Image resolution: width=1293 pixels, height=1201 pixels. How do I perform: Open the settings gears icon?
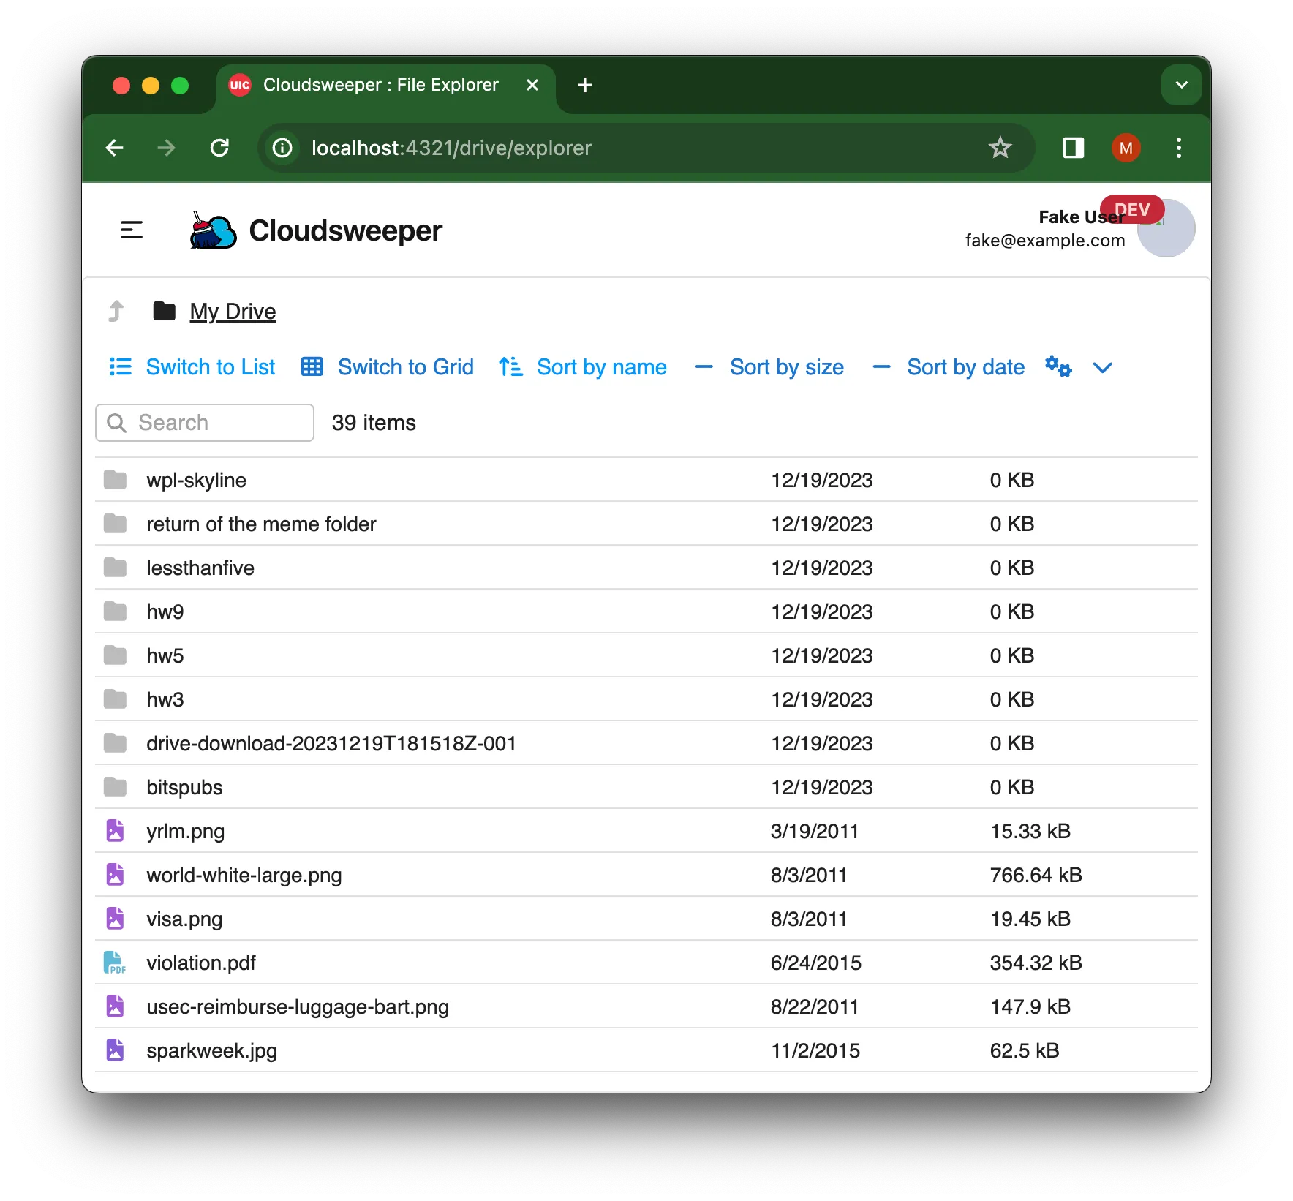point(1058,366)
